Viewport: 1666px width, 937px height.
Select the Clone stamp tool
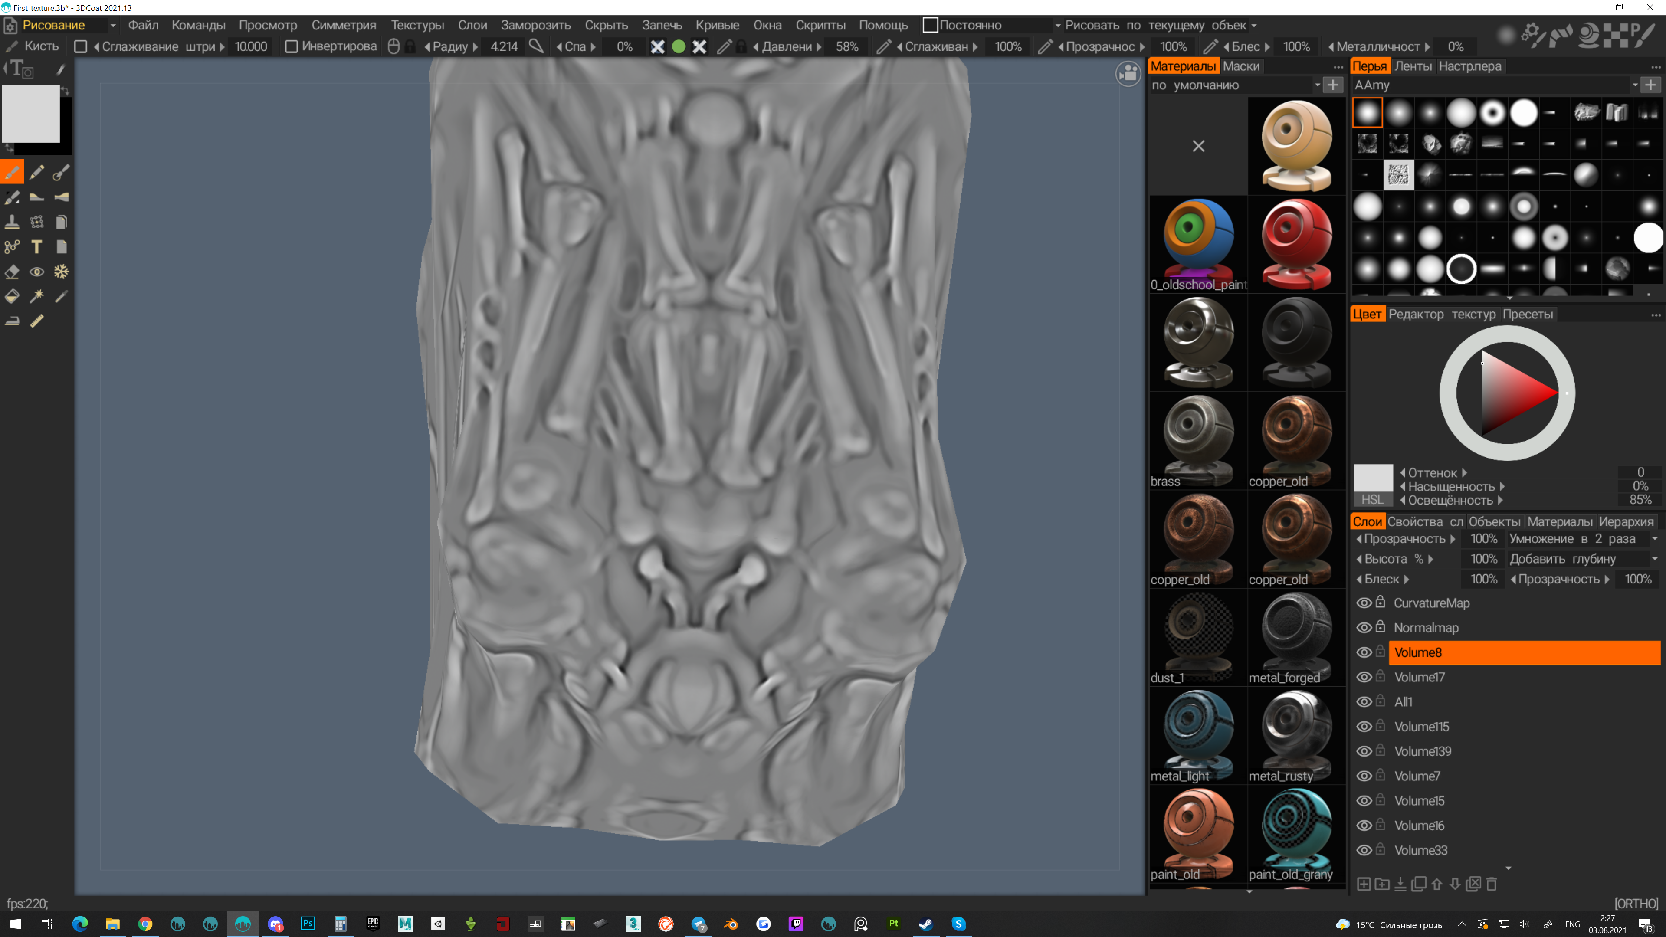(12, 223)
